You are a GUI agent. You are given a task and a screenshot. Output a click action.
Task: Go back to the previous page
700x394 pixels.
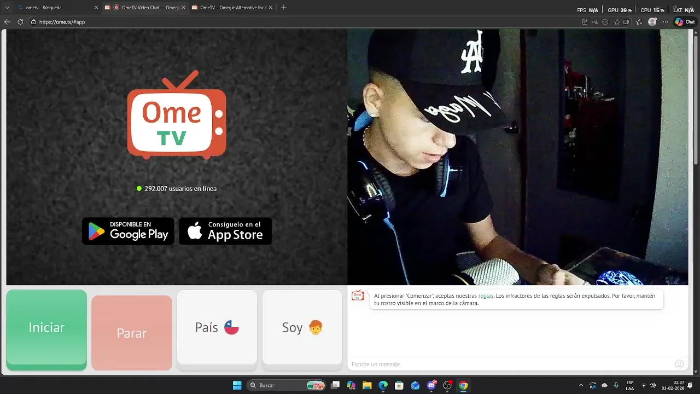click(7, 22)
